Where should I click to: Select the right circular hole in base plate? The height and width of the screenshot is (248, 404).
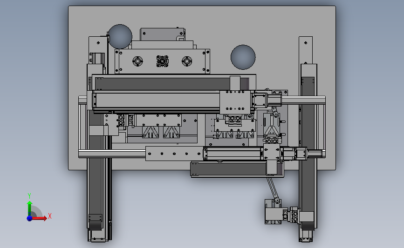coord(243,57)
